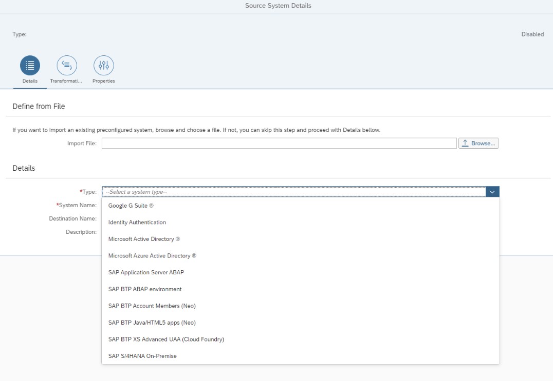553x381 pixels.
Task: Click the Destination Name label
Action: coord(72,218)
